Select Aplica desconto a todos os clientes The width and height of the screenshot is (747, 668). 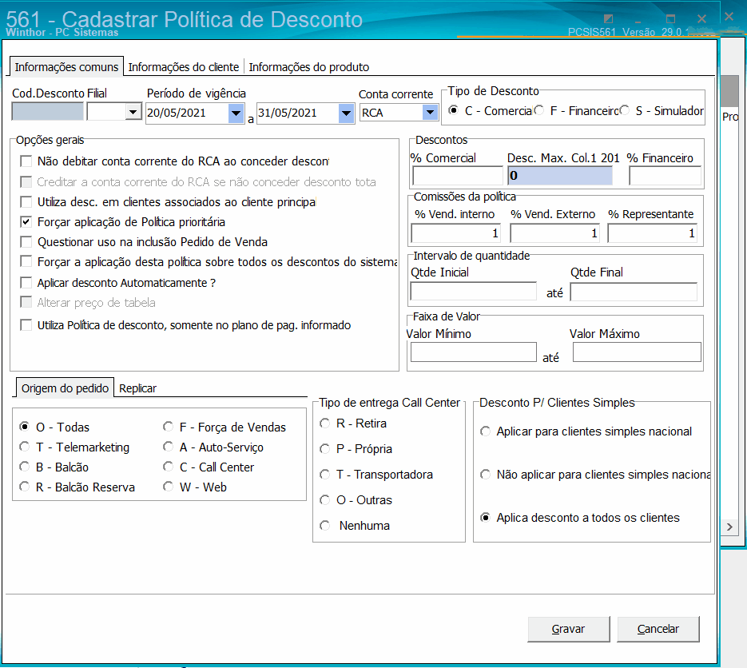[x=486, y=518]
